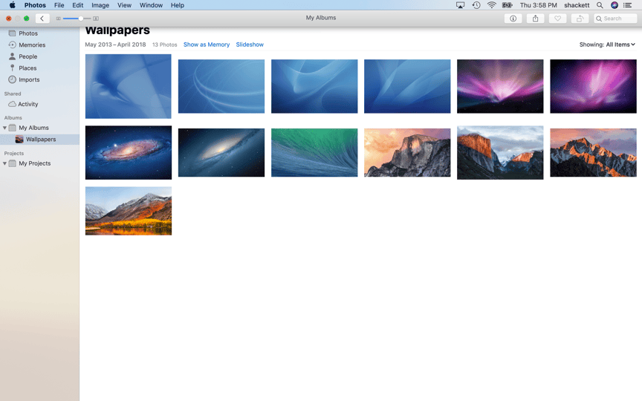Open AirPlay display menu bar icon
This screenshot has width=642, height=401.
pyautogui.click(x=460, y=5)
